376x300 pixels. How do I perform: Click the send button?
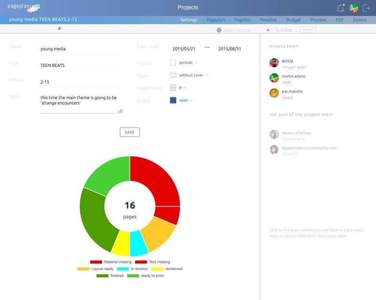tap(308, 30)
